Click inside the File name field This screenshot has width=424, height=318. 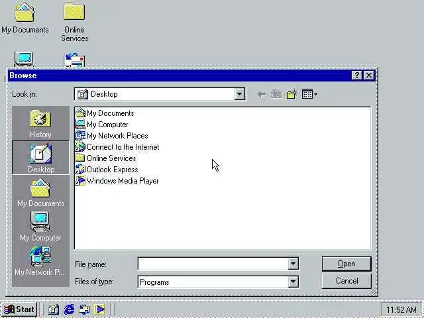(x=213, y=264)
